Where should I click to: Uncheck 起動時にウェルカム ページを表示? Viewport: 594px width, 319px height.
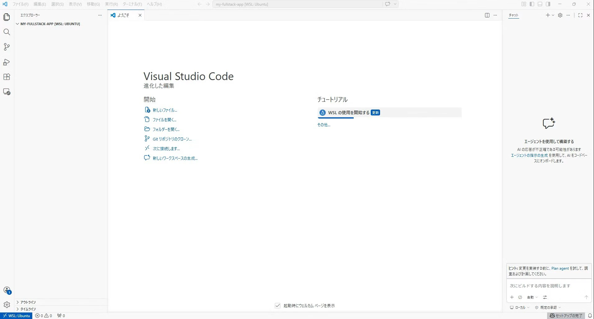tap(278, 306)
